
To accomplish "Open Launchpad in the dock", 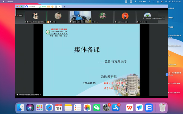I will coord(39,107).
